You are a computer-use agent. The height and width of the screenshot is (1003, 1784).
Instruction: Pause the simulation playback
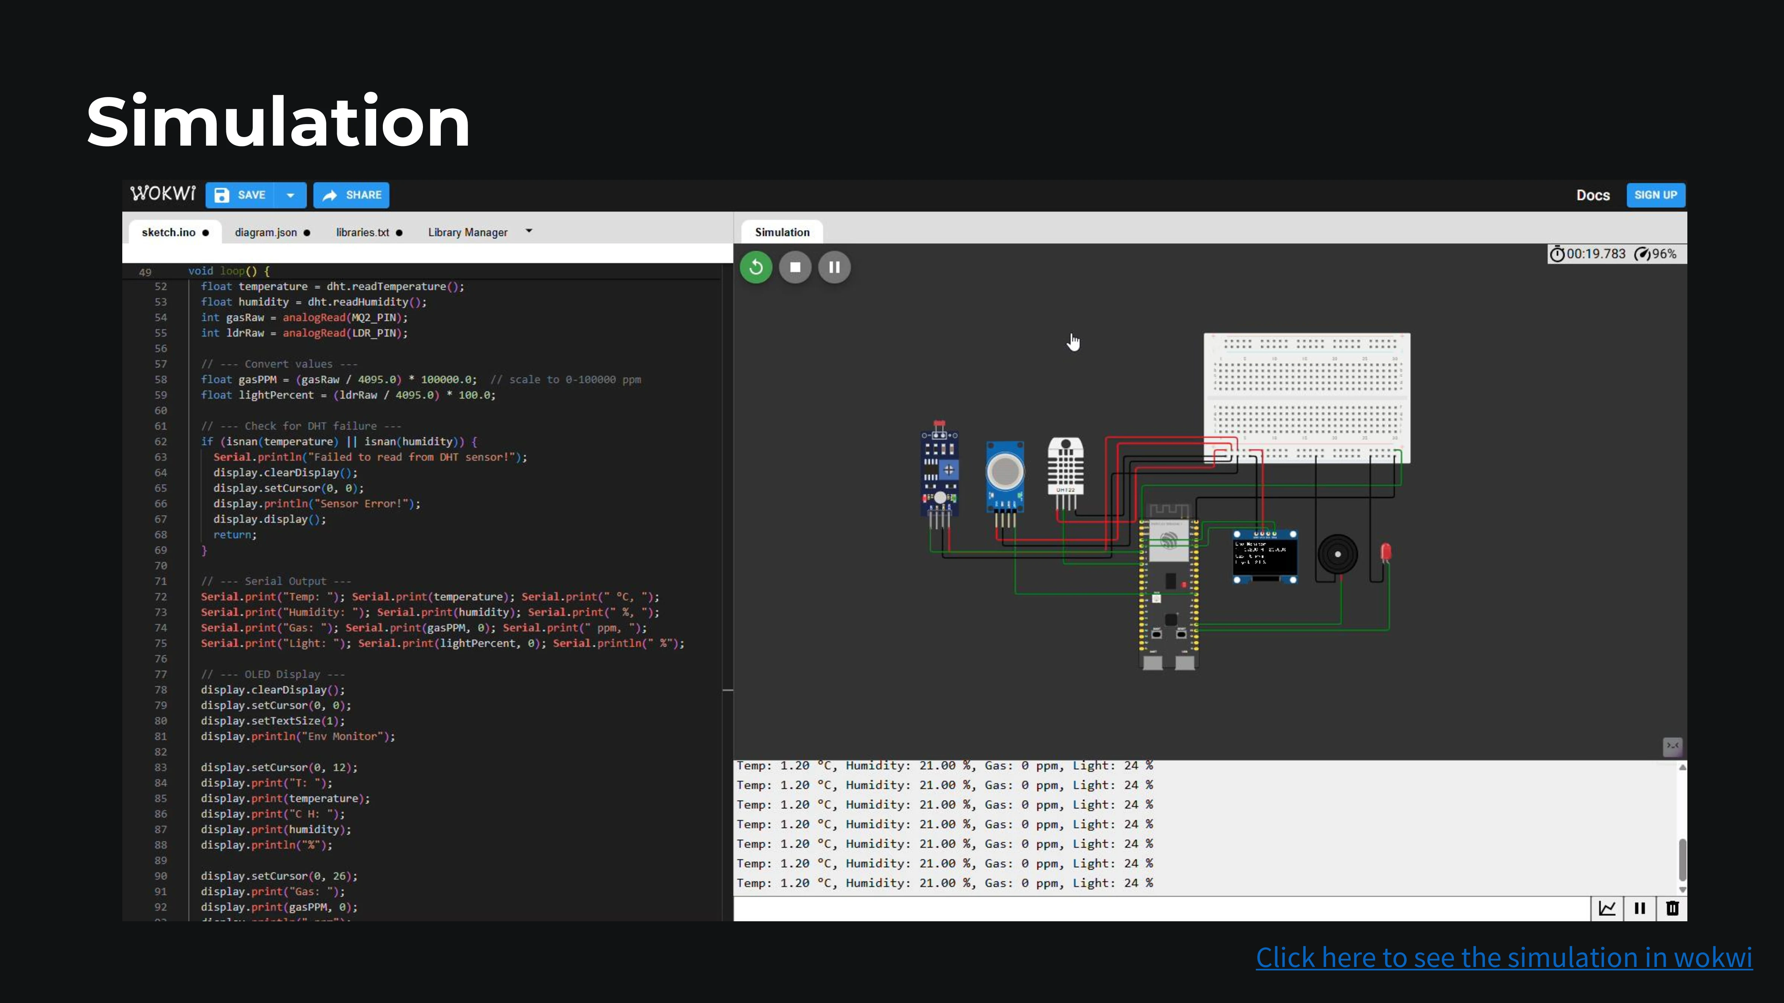tap(834, 267)
